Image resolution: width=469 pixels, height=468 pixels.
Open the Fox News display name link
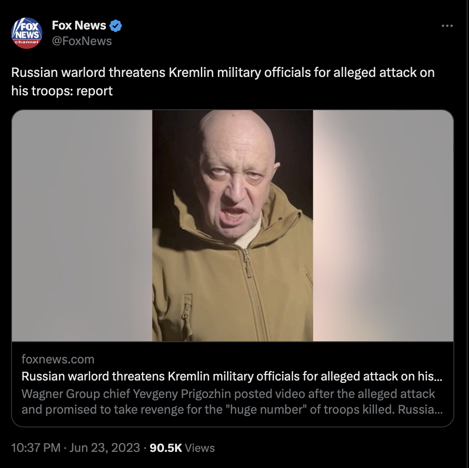click(x=79, y=25)
